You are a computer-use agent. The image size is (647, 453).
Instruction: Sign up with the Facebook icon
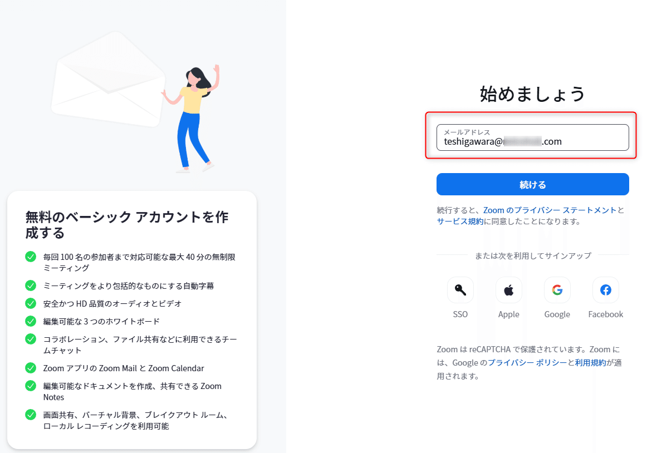(x=606, y=290)
